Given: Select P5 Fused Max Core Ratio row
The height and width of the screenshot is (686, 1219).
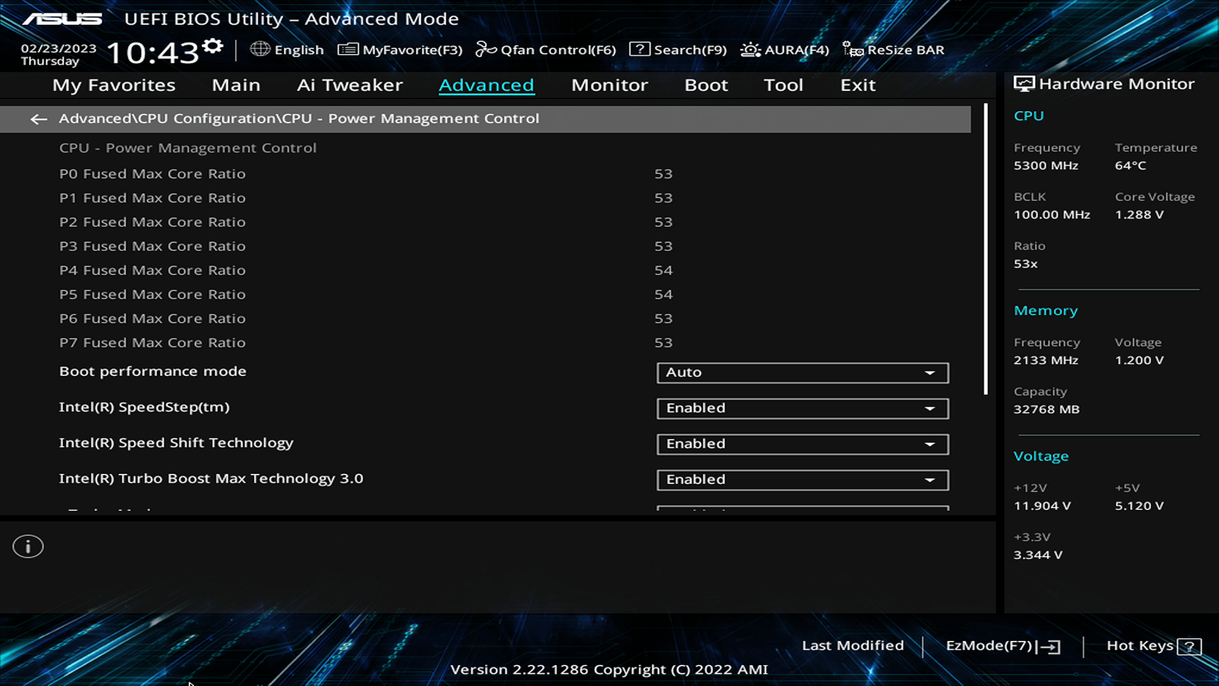Looking at the screenshot, I should (x=485, y=295).
